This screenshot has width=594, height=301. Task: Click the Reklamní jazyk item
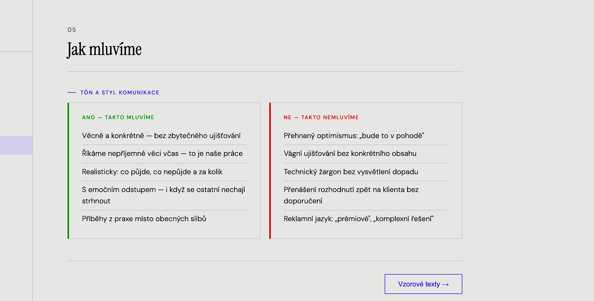tap(359, 219)
